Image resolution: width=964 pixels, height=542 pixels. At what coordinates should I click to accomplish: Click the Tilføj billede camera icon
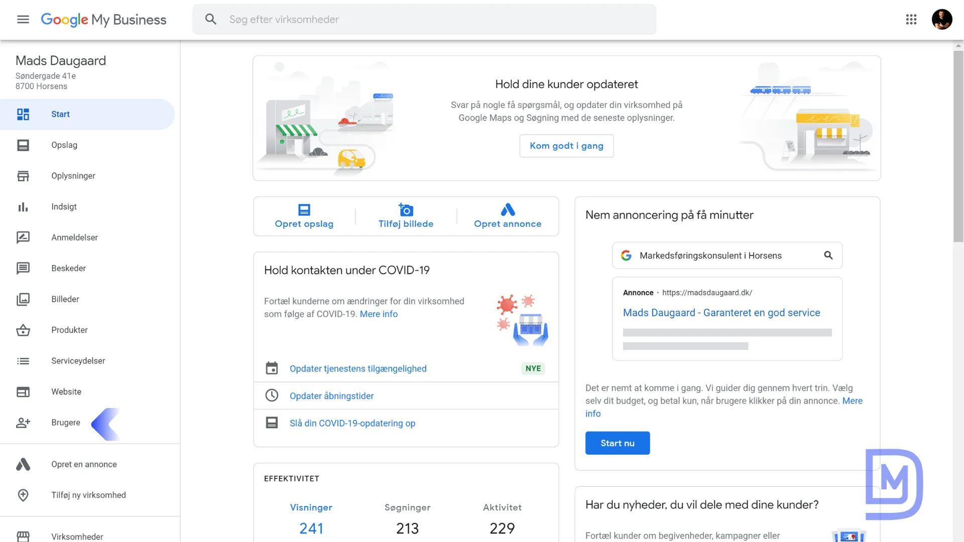(406, 209)
